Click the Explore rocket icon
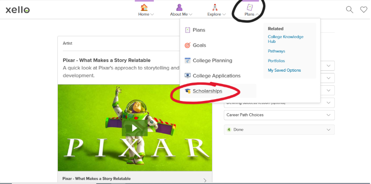Screen dimensions: 371x184 coord(215,7)
